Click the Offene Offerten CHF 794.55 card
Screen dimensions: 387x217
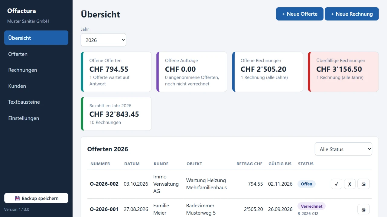(x=116, y=72)
